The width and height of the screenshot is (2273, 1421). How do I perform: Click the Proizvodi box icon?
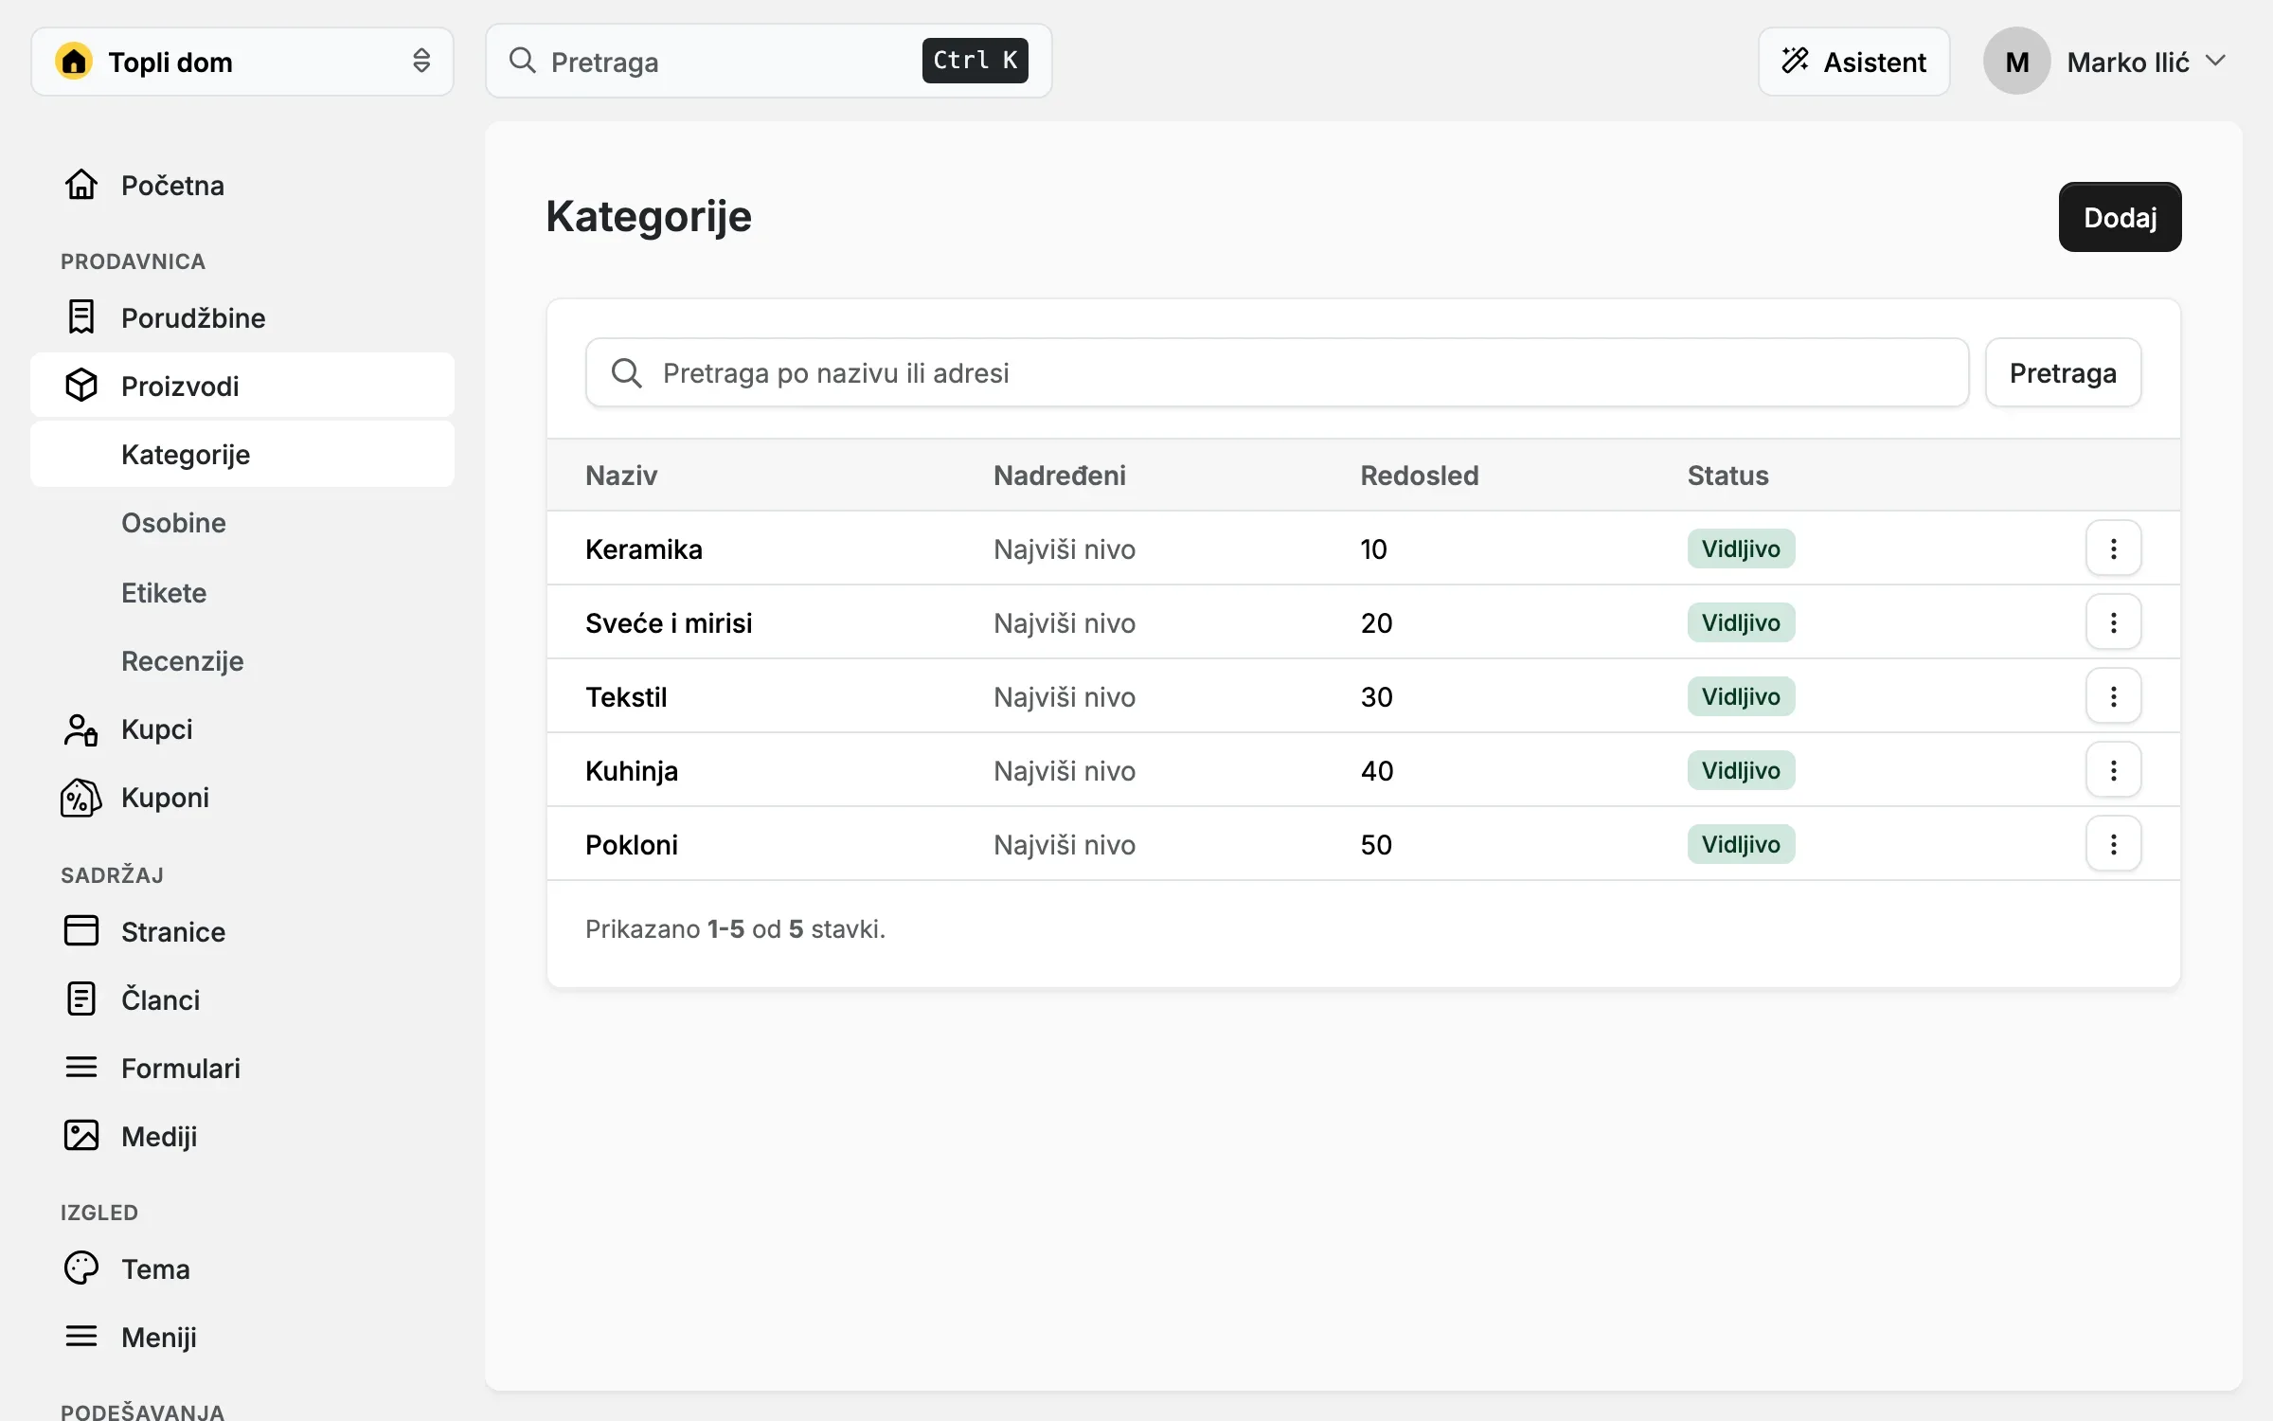click(x=81, y=386)
